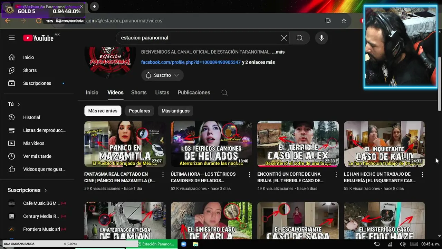Start voice search with the microphone icon
This screenshot has width=442, height=249.
point(321,38)
